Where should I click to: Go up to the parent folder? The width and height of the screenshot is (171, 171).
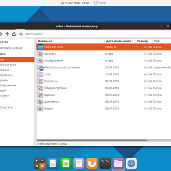click(7, 34)
